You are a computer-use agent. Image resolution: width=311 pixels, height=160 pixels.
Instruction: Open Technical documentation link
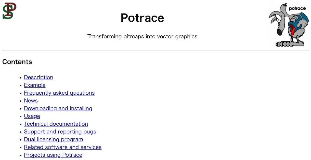(x=56, y=124)
